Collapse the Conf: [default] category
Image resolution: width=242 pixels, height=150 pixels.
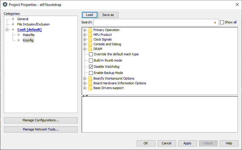coord(7,30)
